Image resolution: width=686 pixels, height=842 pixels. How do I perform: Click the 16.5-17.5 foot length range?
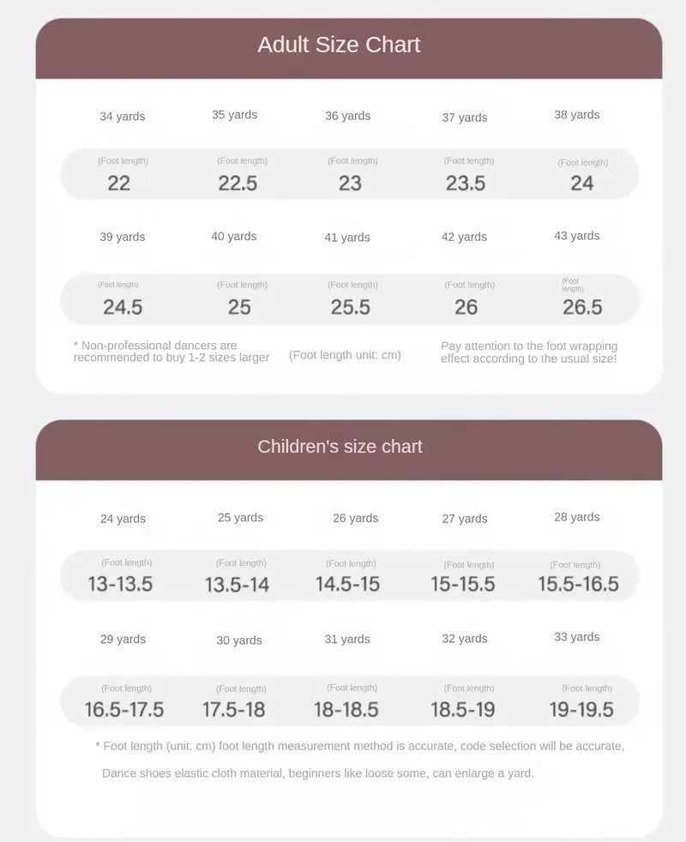click(x=123, y=710)
